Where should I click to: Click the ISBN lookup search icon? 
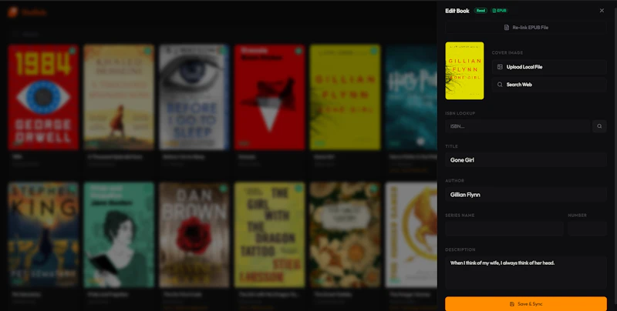599,126
